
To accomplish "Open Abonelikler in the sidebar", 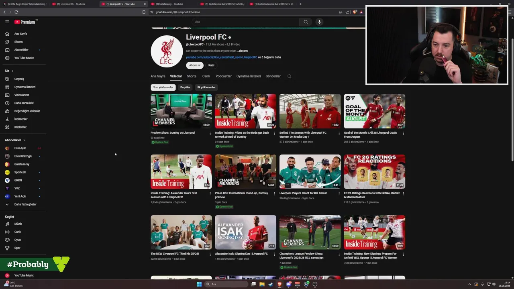I will 23,50.
